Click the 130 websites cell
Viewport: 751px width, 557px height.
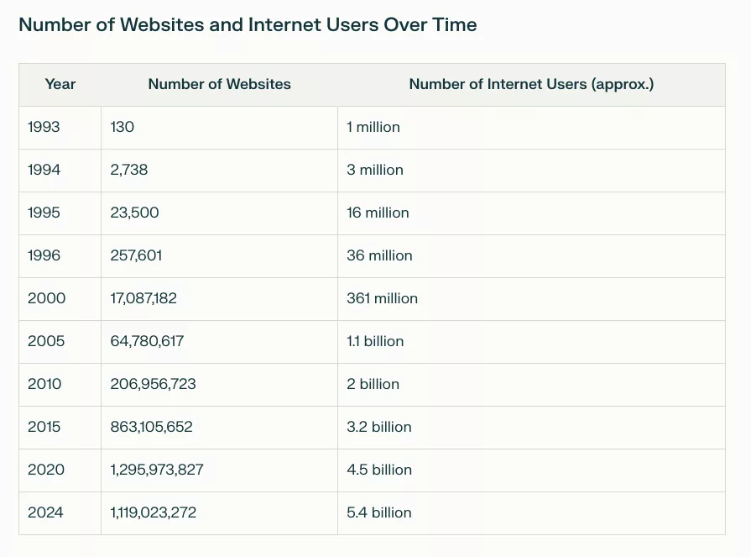123,128
